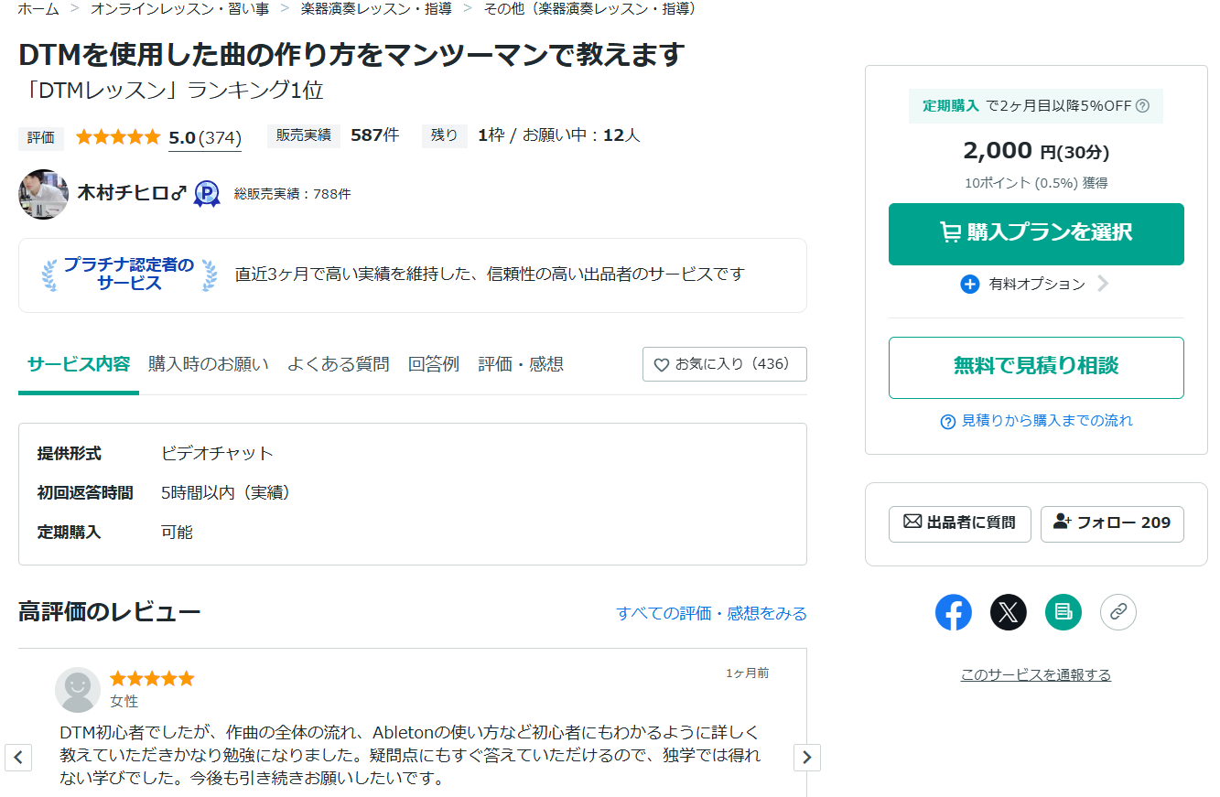Copy the service link via chain icon
The image size is (1220, 797).
pos(1117,612)
